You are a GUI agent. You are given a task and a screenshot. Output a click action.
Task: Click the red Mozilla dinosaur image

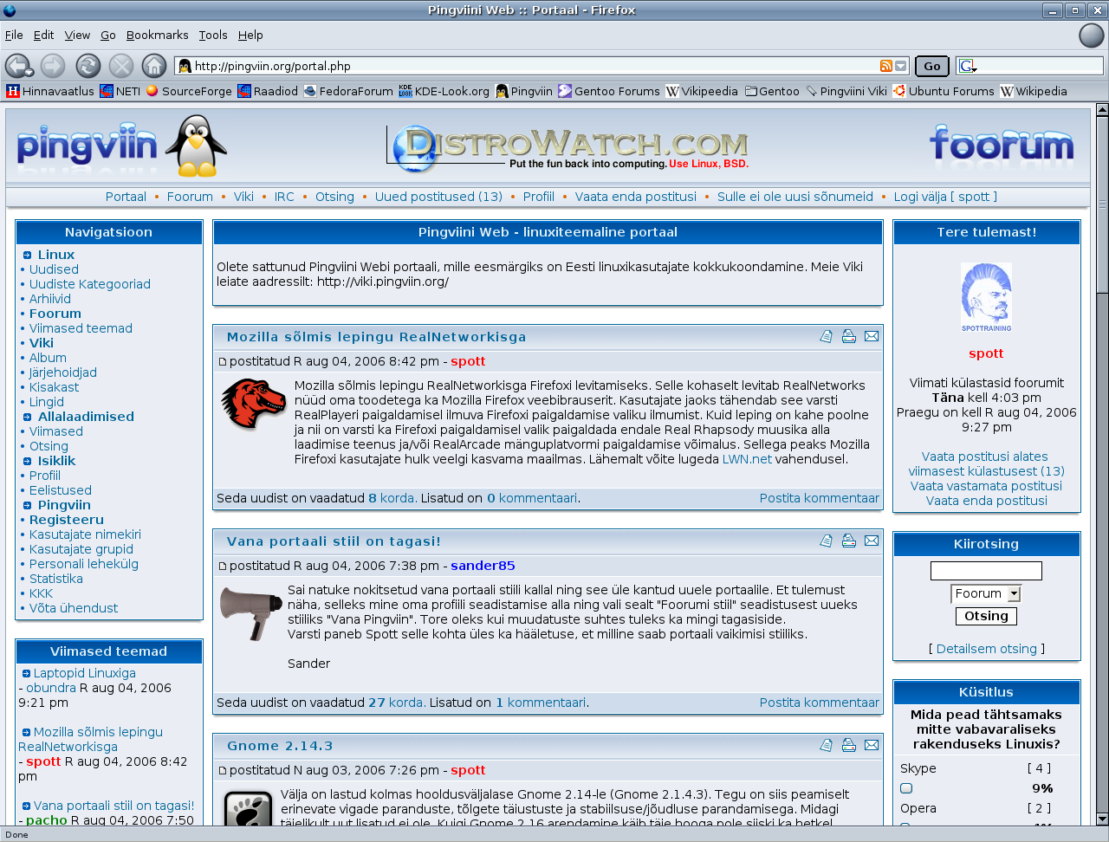(x=253, y=404)
